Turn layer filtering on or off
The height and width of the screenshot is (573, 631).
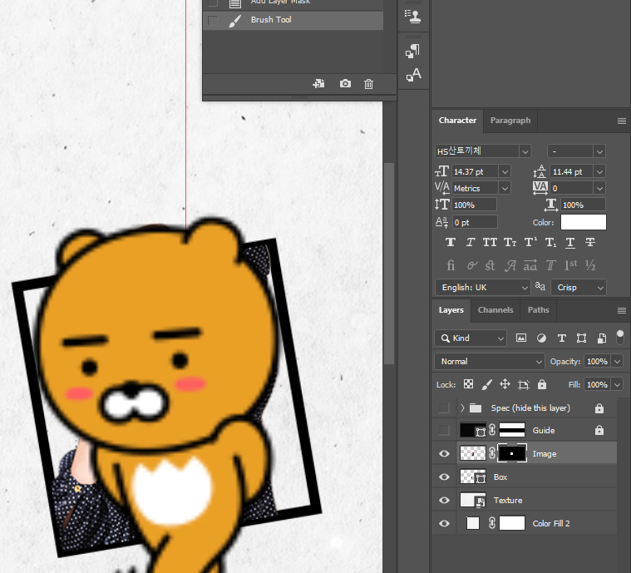(x=620, y=338)
